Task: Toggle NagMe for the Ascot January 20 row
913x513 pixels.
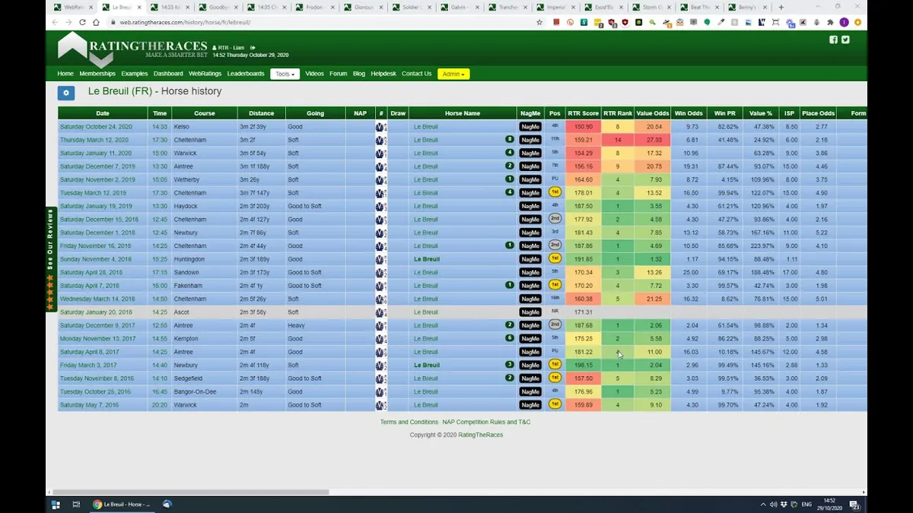Action: click(x=530, y=312)
